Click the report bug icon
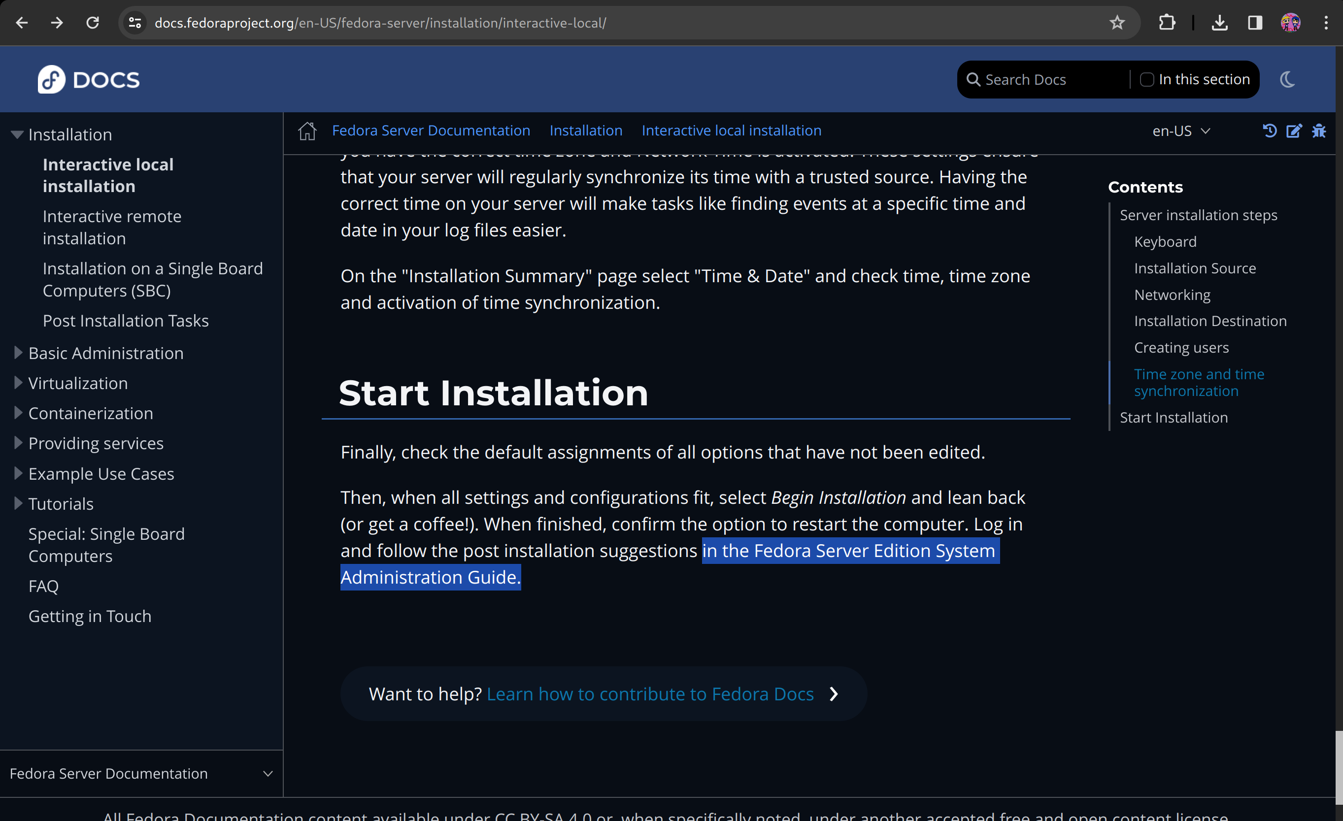This screenshot has width=1343, height=821. pos(1319,131)
